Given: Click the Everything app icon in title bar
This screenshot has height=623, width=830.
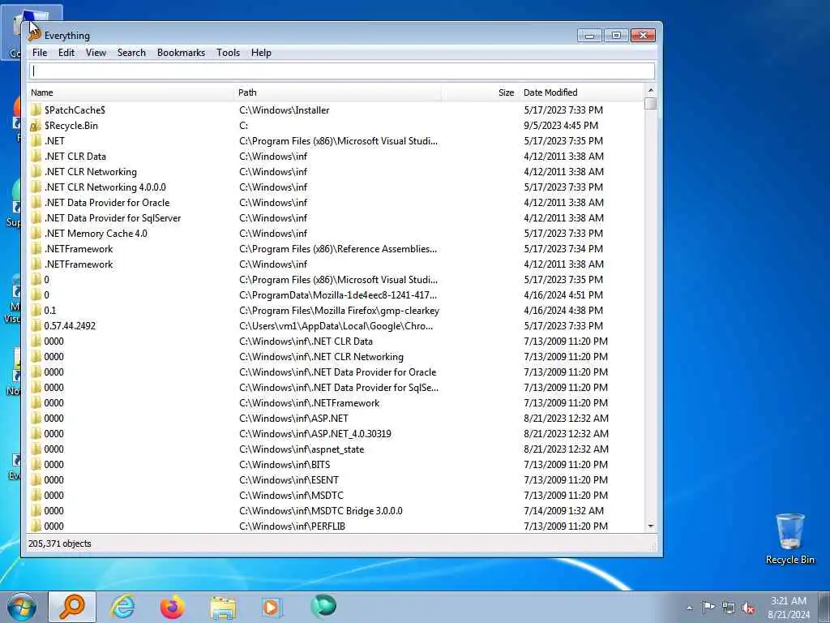Looking at the screenshot, I should 34,35.
